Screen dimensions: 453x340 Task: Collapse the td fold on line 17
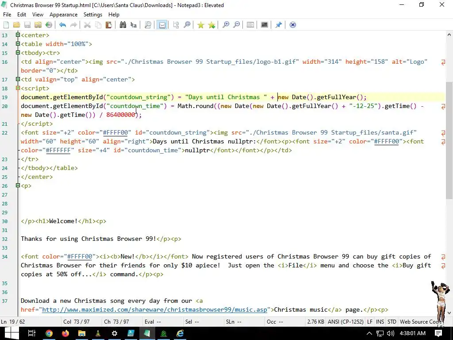click(18, 79)
